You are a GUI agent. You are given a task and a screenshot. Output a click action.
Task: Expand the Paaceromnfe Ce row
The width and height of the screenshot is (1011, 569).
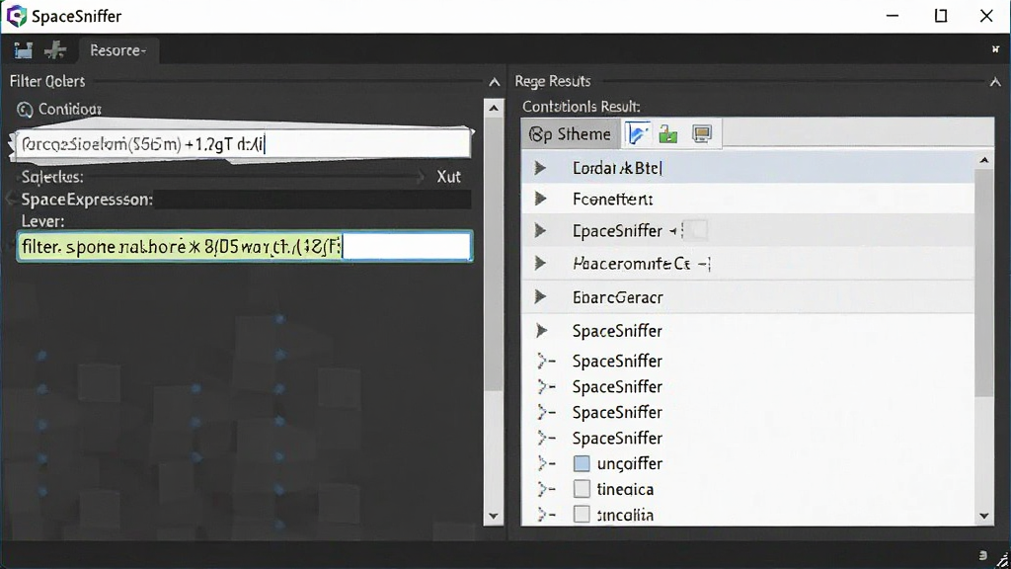pos(540,263)
